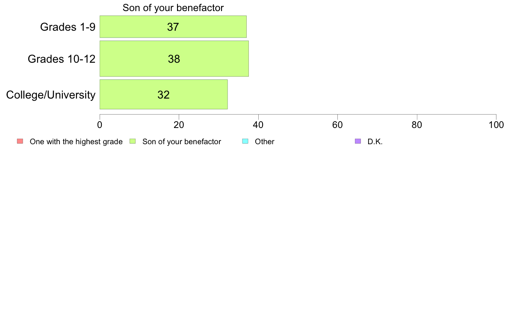Click the chart title Son of your benefactor
Image resolution: width=508 pixels, height=314 pixels.
(173, 8)
